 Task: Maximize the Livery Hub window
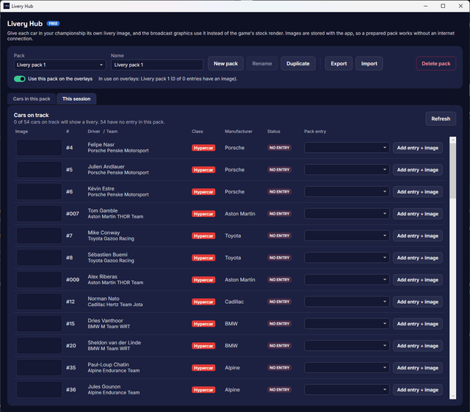tap(443, 6)
